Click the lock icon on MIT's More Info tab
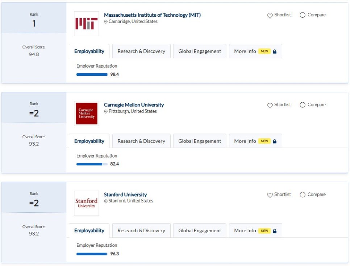 tap(275, 52)
